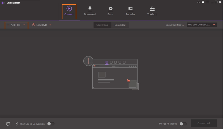Image resolution: width=223 pixels, height=129 pixels.
Task: Open the output format dropdown MP3 Low Quality
Action: 202,25
